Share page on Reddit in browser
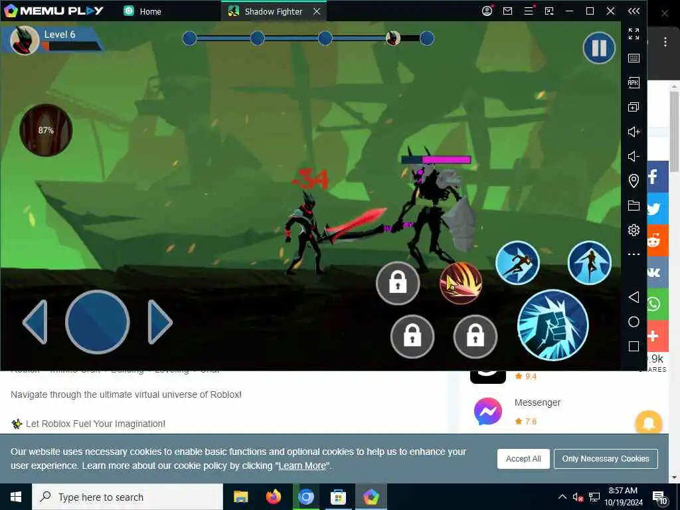Screen dimensions: 680x510 (657, 240)
